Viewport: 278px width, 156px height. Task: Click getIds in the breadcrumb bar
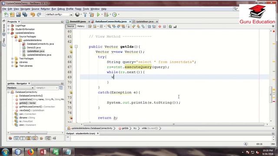(x=125, y=128)
